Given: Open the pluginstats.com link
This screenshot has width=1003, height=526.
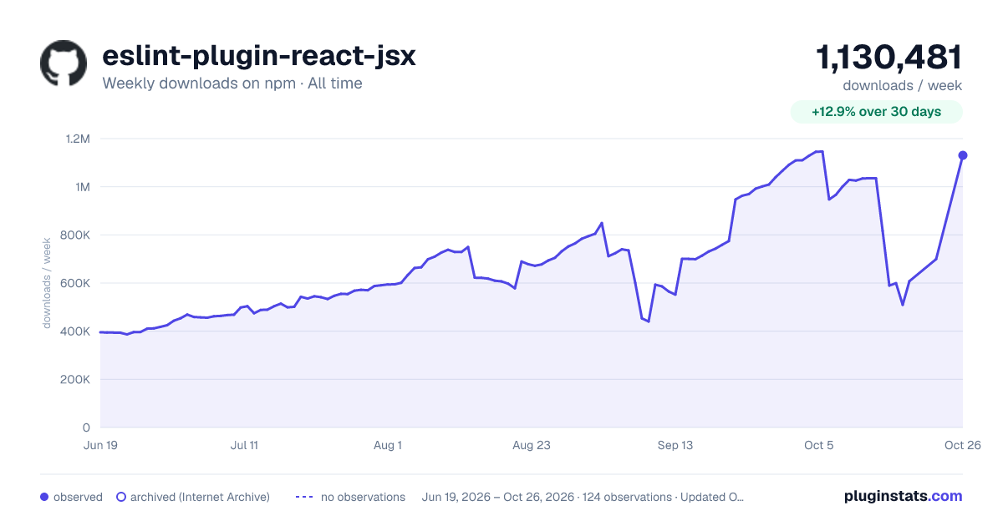Looking at the screenshot, I should tap(904, 496).
